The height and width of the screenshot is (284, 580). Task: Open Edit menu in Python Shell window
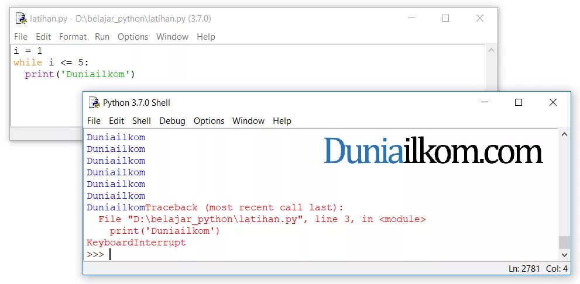(x=116, y=121)
